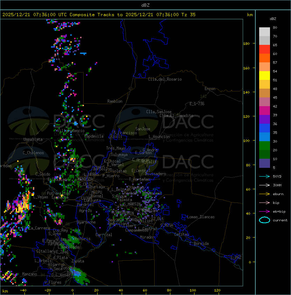Screen dimensions: 291x295
Task: Click the Anchoris map label
Action: click(x=82, y=239)
